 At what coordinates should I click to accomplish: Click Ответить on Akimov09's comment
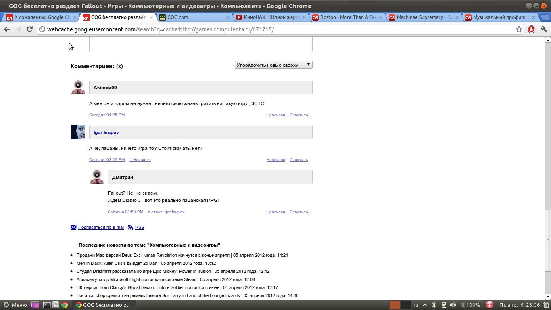[298, 115]
